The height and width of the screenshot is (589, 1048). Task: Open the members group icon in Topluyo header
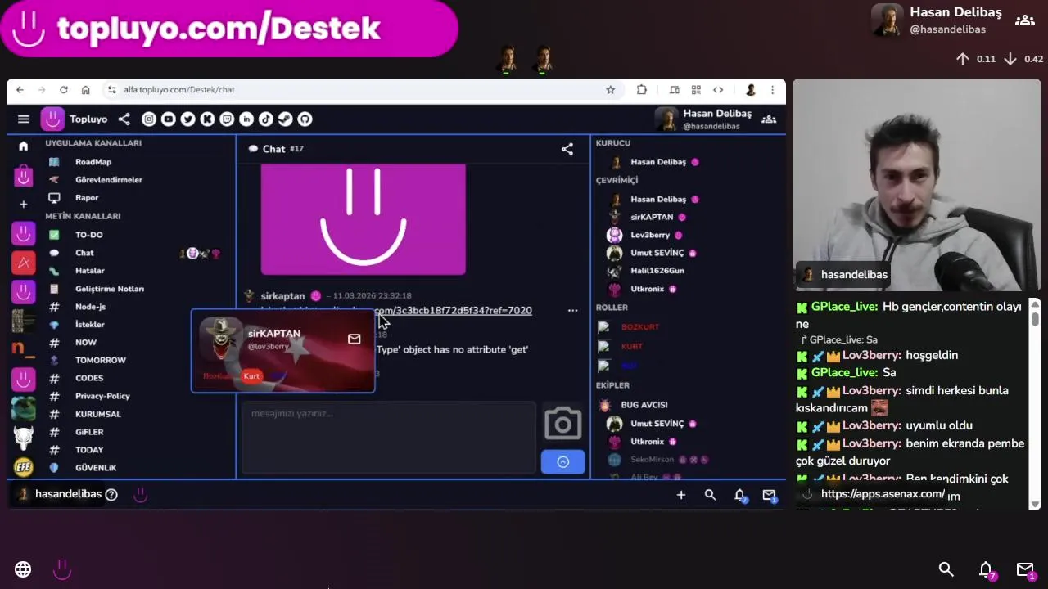769,119
